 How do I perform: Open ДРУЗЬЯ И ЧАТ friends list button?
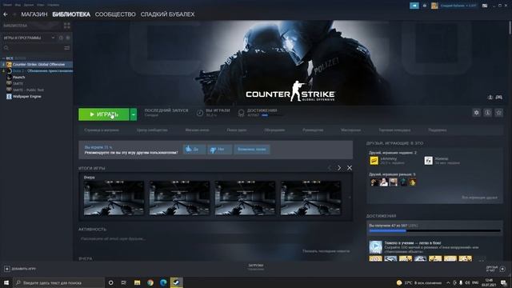pyautogui.click(x=496, y=269)
